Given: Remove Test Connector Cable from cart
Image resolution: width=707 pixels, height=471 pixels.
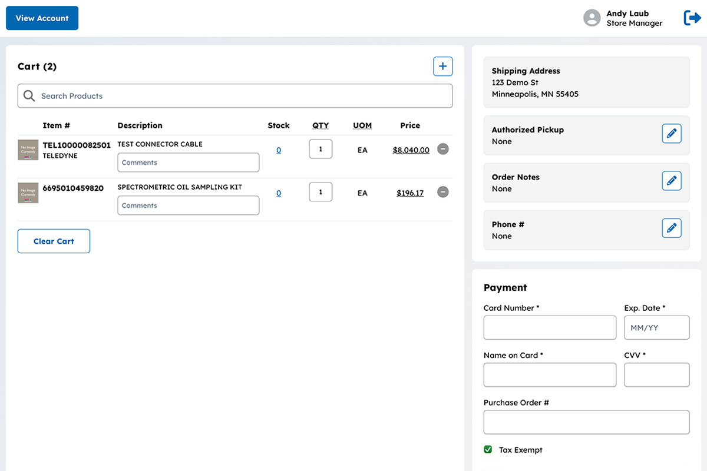Looking at the screenshot, I should 443,150.
